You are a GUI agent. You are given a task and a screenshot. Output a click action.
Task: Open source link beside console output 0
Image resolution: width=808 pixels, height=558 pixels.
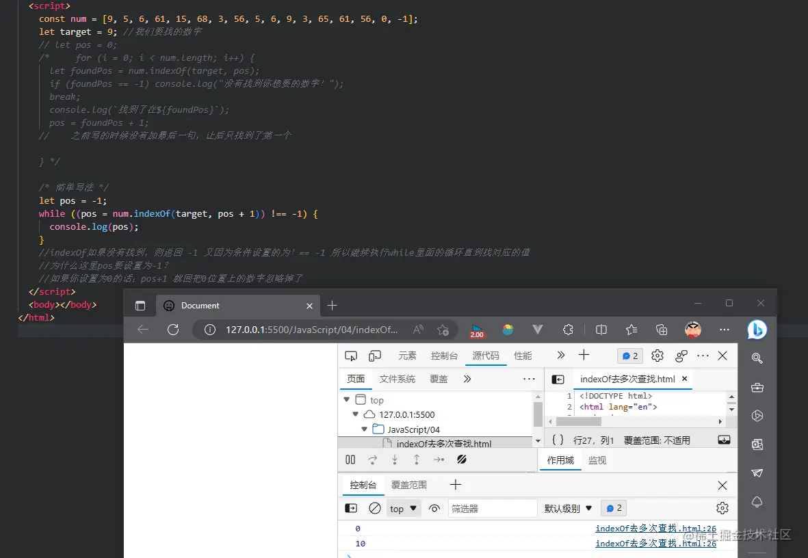[x=656, y=528]
